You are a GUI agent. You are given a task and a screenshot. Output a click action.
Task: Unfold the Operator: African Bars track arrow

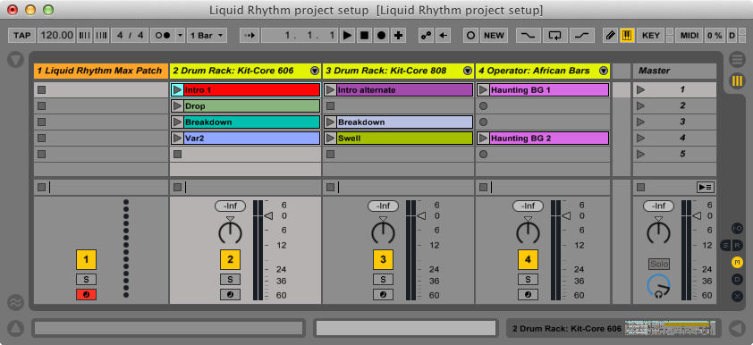point(605,71)
